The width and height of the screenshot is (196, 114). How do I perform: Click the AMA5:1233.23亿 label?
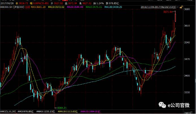46,111
